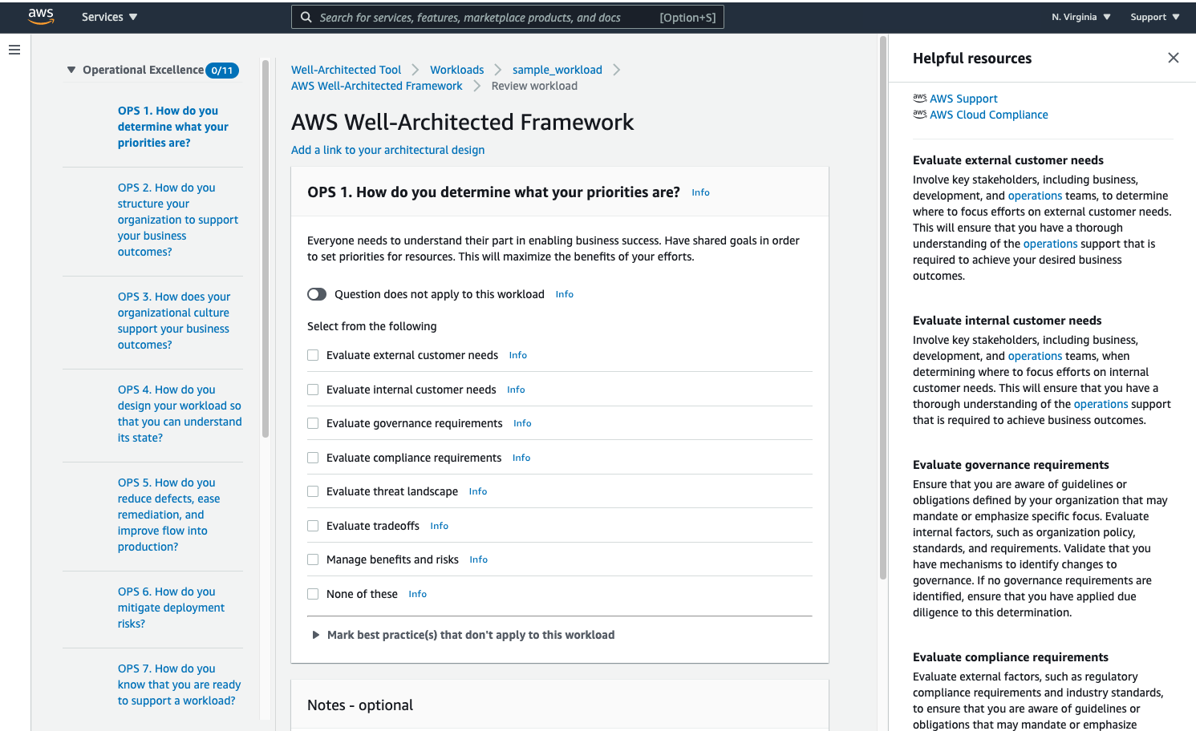This screenshot has width=1196, height=731.
Task: Open the Services dropdown menu
Action: tap(110, 17)
